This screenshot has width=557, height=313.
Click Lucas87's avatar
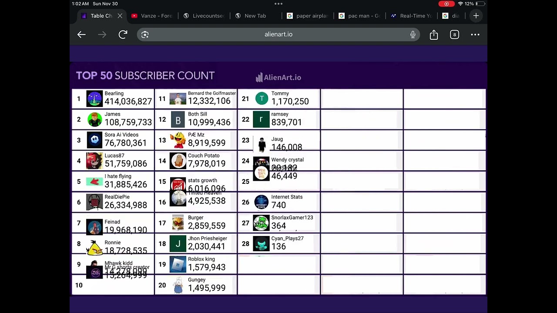pos(94,161)
